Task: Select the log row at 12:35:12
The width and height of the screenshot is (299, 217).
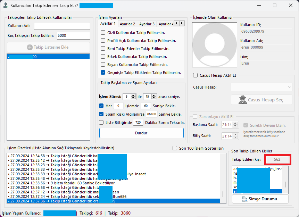Action: 114,160
